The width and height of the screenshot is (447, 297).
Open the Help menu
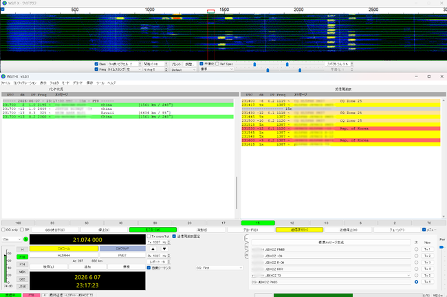pos(111,83)
